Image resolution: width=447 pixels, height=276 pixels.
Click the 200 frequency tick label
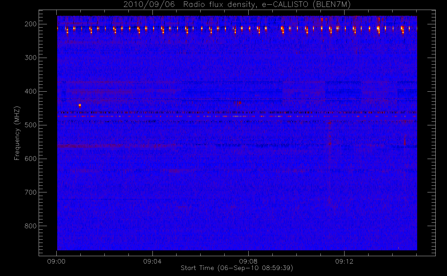coord(30,24)
